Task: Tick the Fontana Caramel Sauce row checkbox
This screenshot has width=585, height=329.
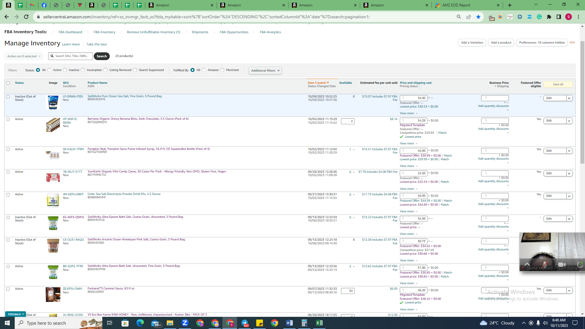Action: (x=8, y=289)
